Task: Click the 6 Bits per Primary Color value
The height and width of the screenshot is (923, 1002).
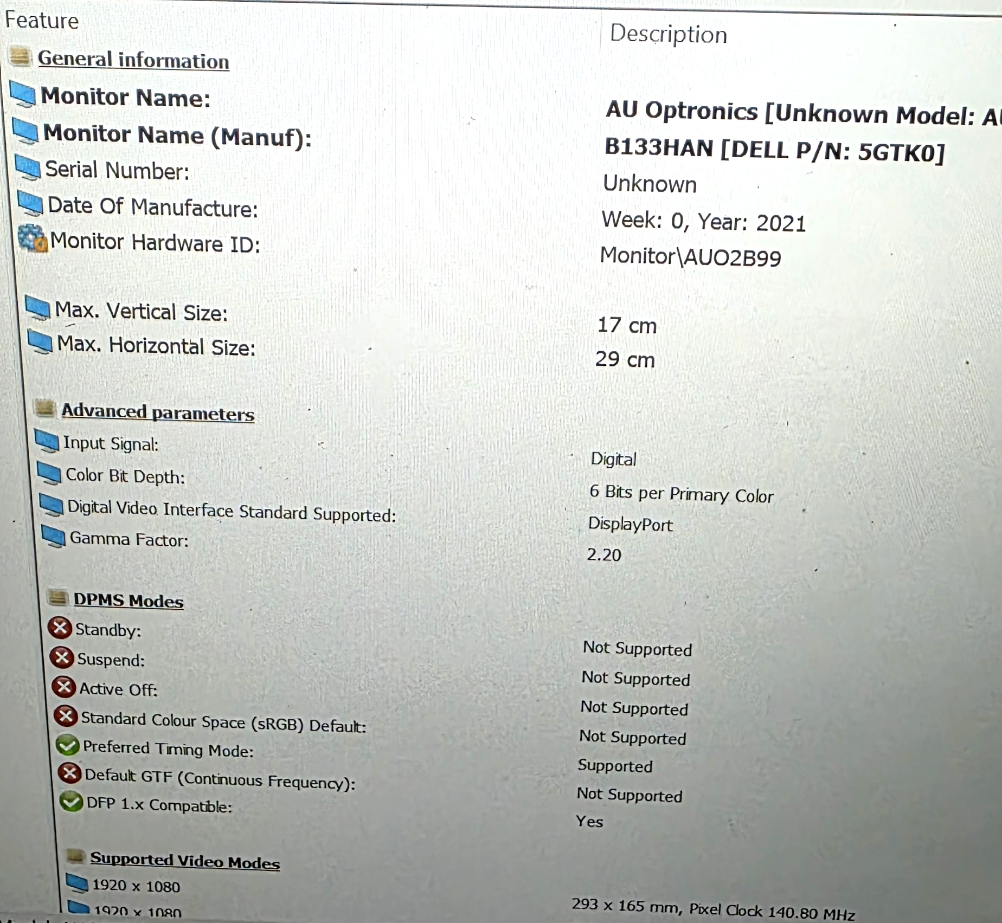Action: [x=681, y=493]
